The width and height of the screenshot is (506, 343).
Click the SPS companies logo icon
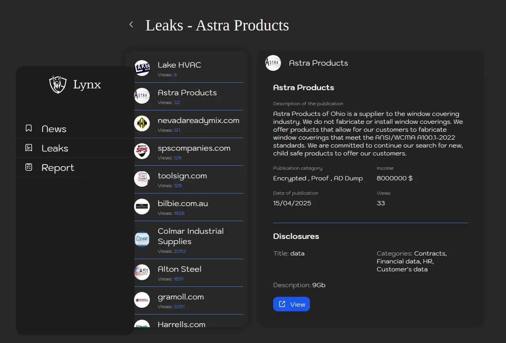click(x=142, y=151)
